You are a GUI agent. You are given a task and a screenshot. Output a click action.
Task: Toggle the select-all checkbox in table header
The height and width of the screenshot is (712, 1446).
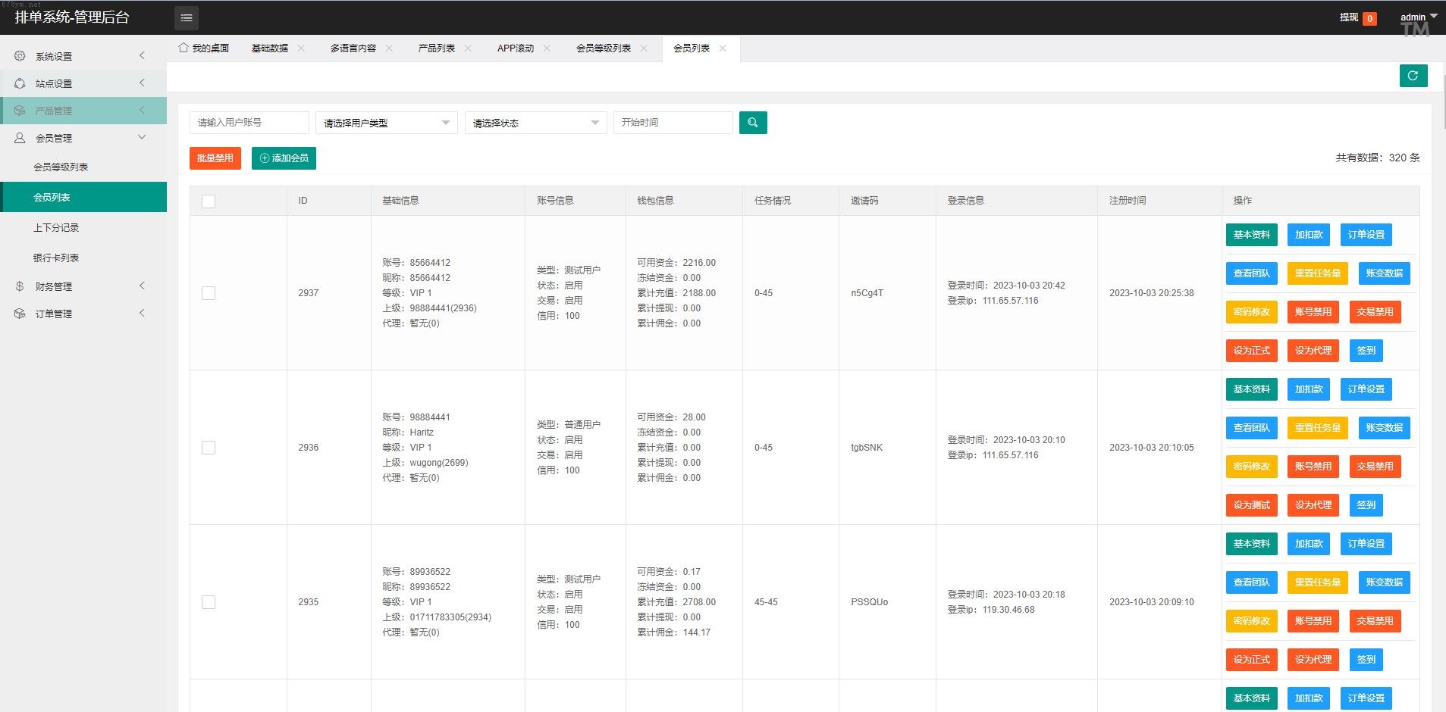pyautogui.click(x=209, y=201)
